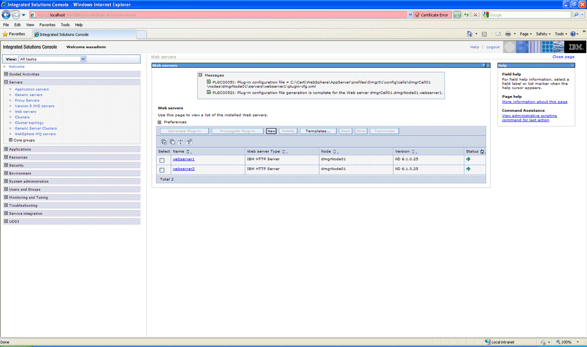The image size is (587, 347).
Task: Click the deselect all rows icon
Action: click(x=172, y=142)
